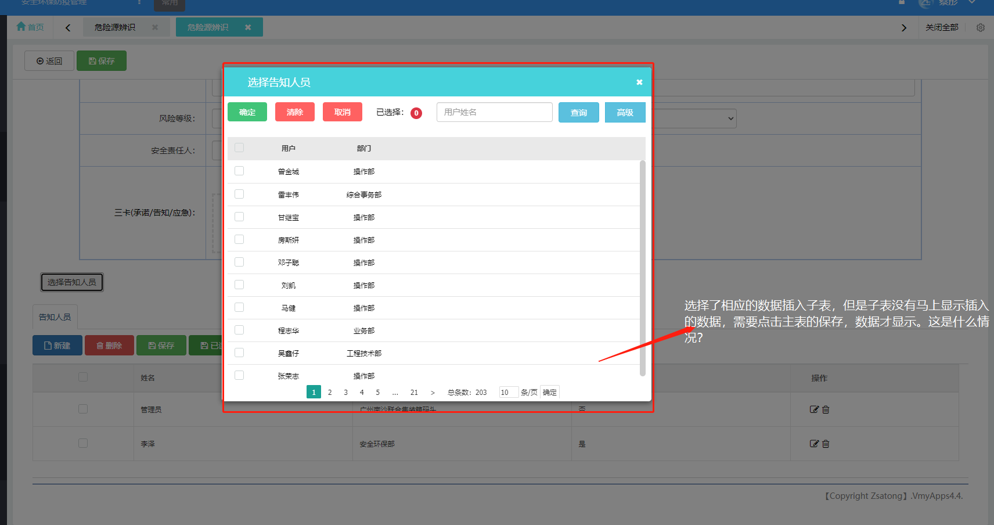Go to the 首页 home tab
The image size is (994, 525).
30,27
